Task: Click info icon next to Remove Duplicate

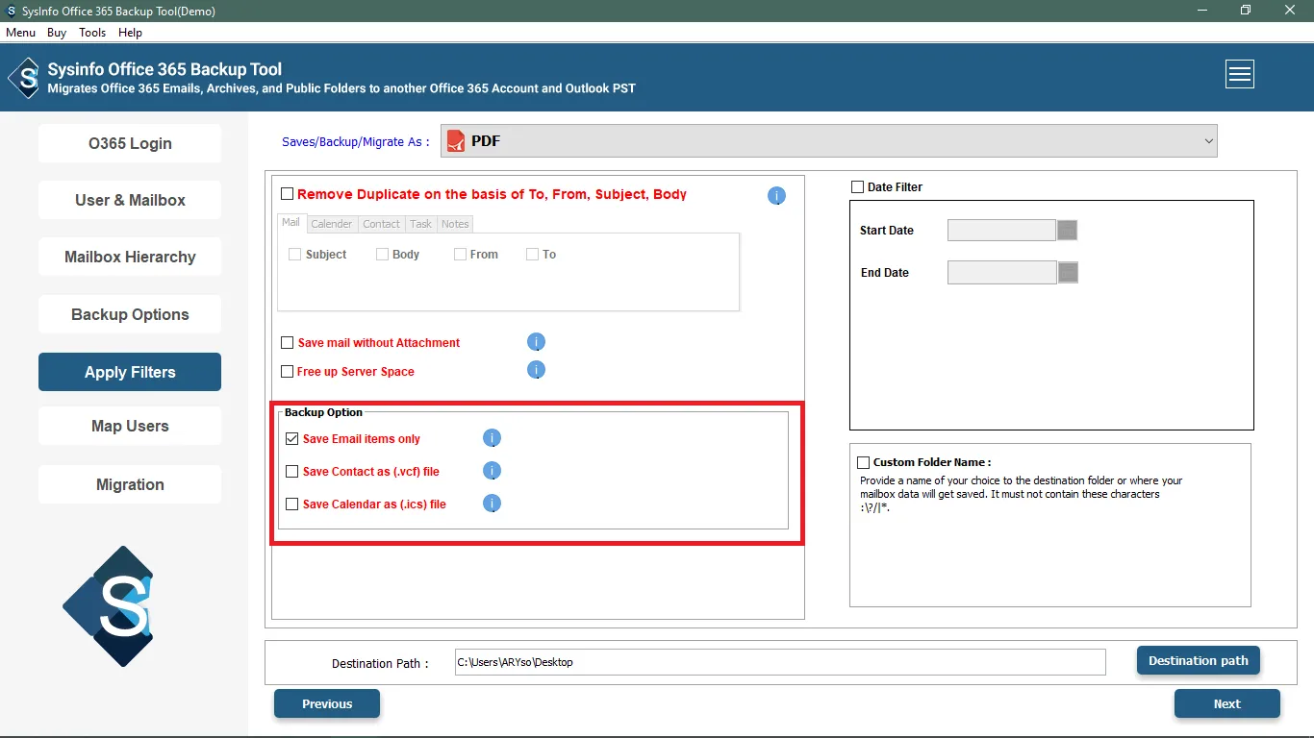Action: (776, 196)
